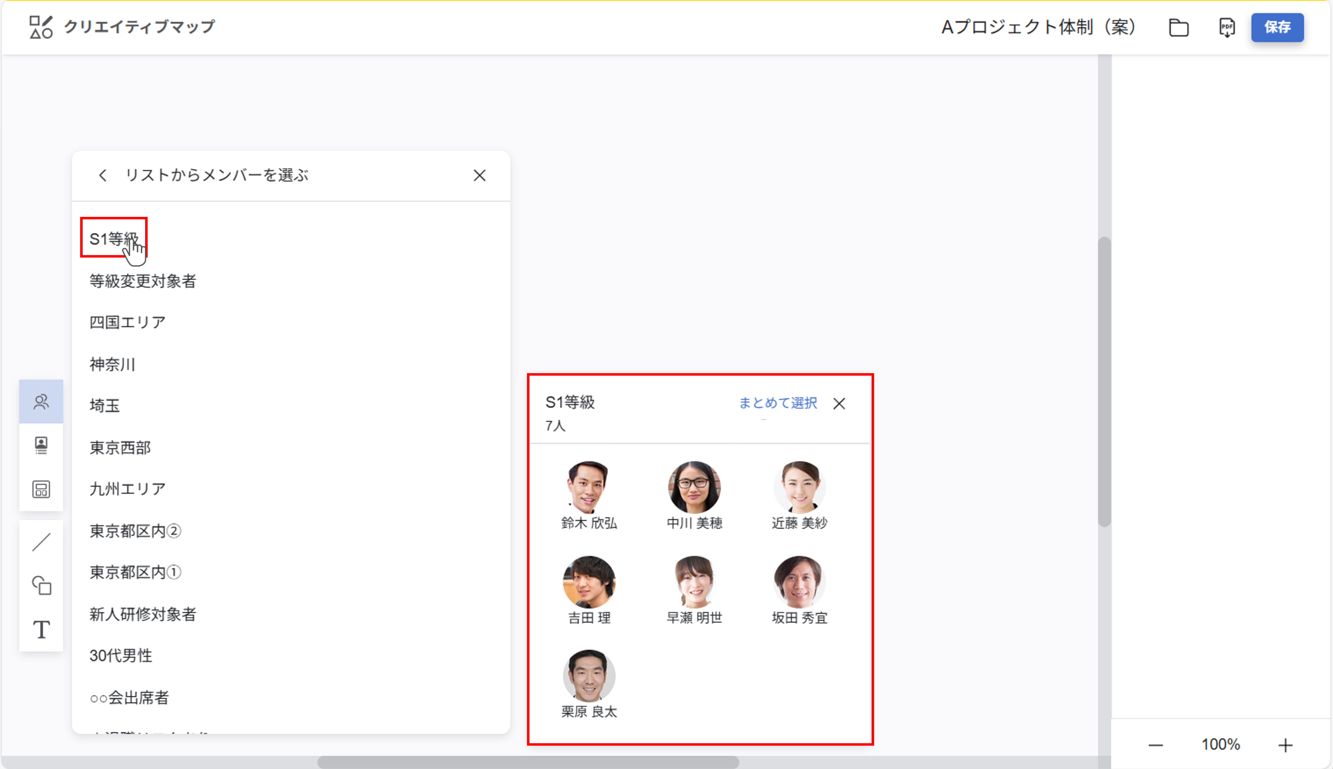1333x769 pixels.
Task: Select the members tool in left toolbar
Action: tap(41, 402)
